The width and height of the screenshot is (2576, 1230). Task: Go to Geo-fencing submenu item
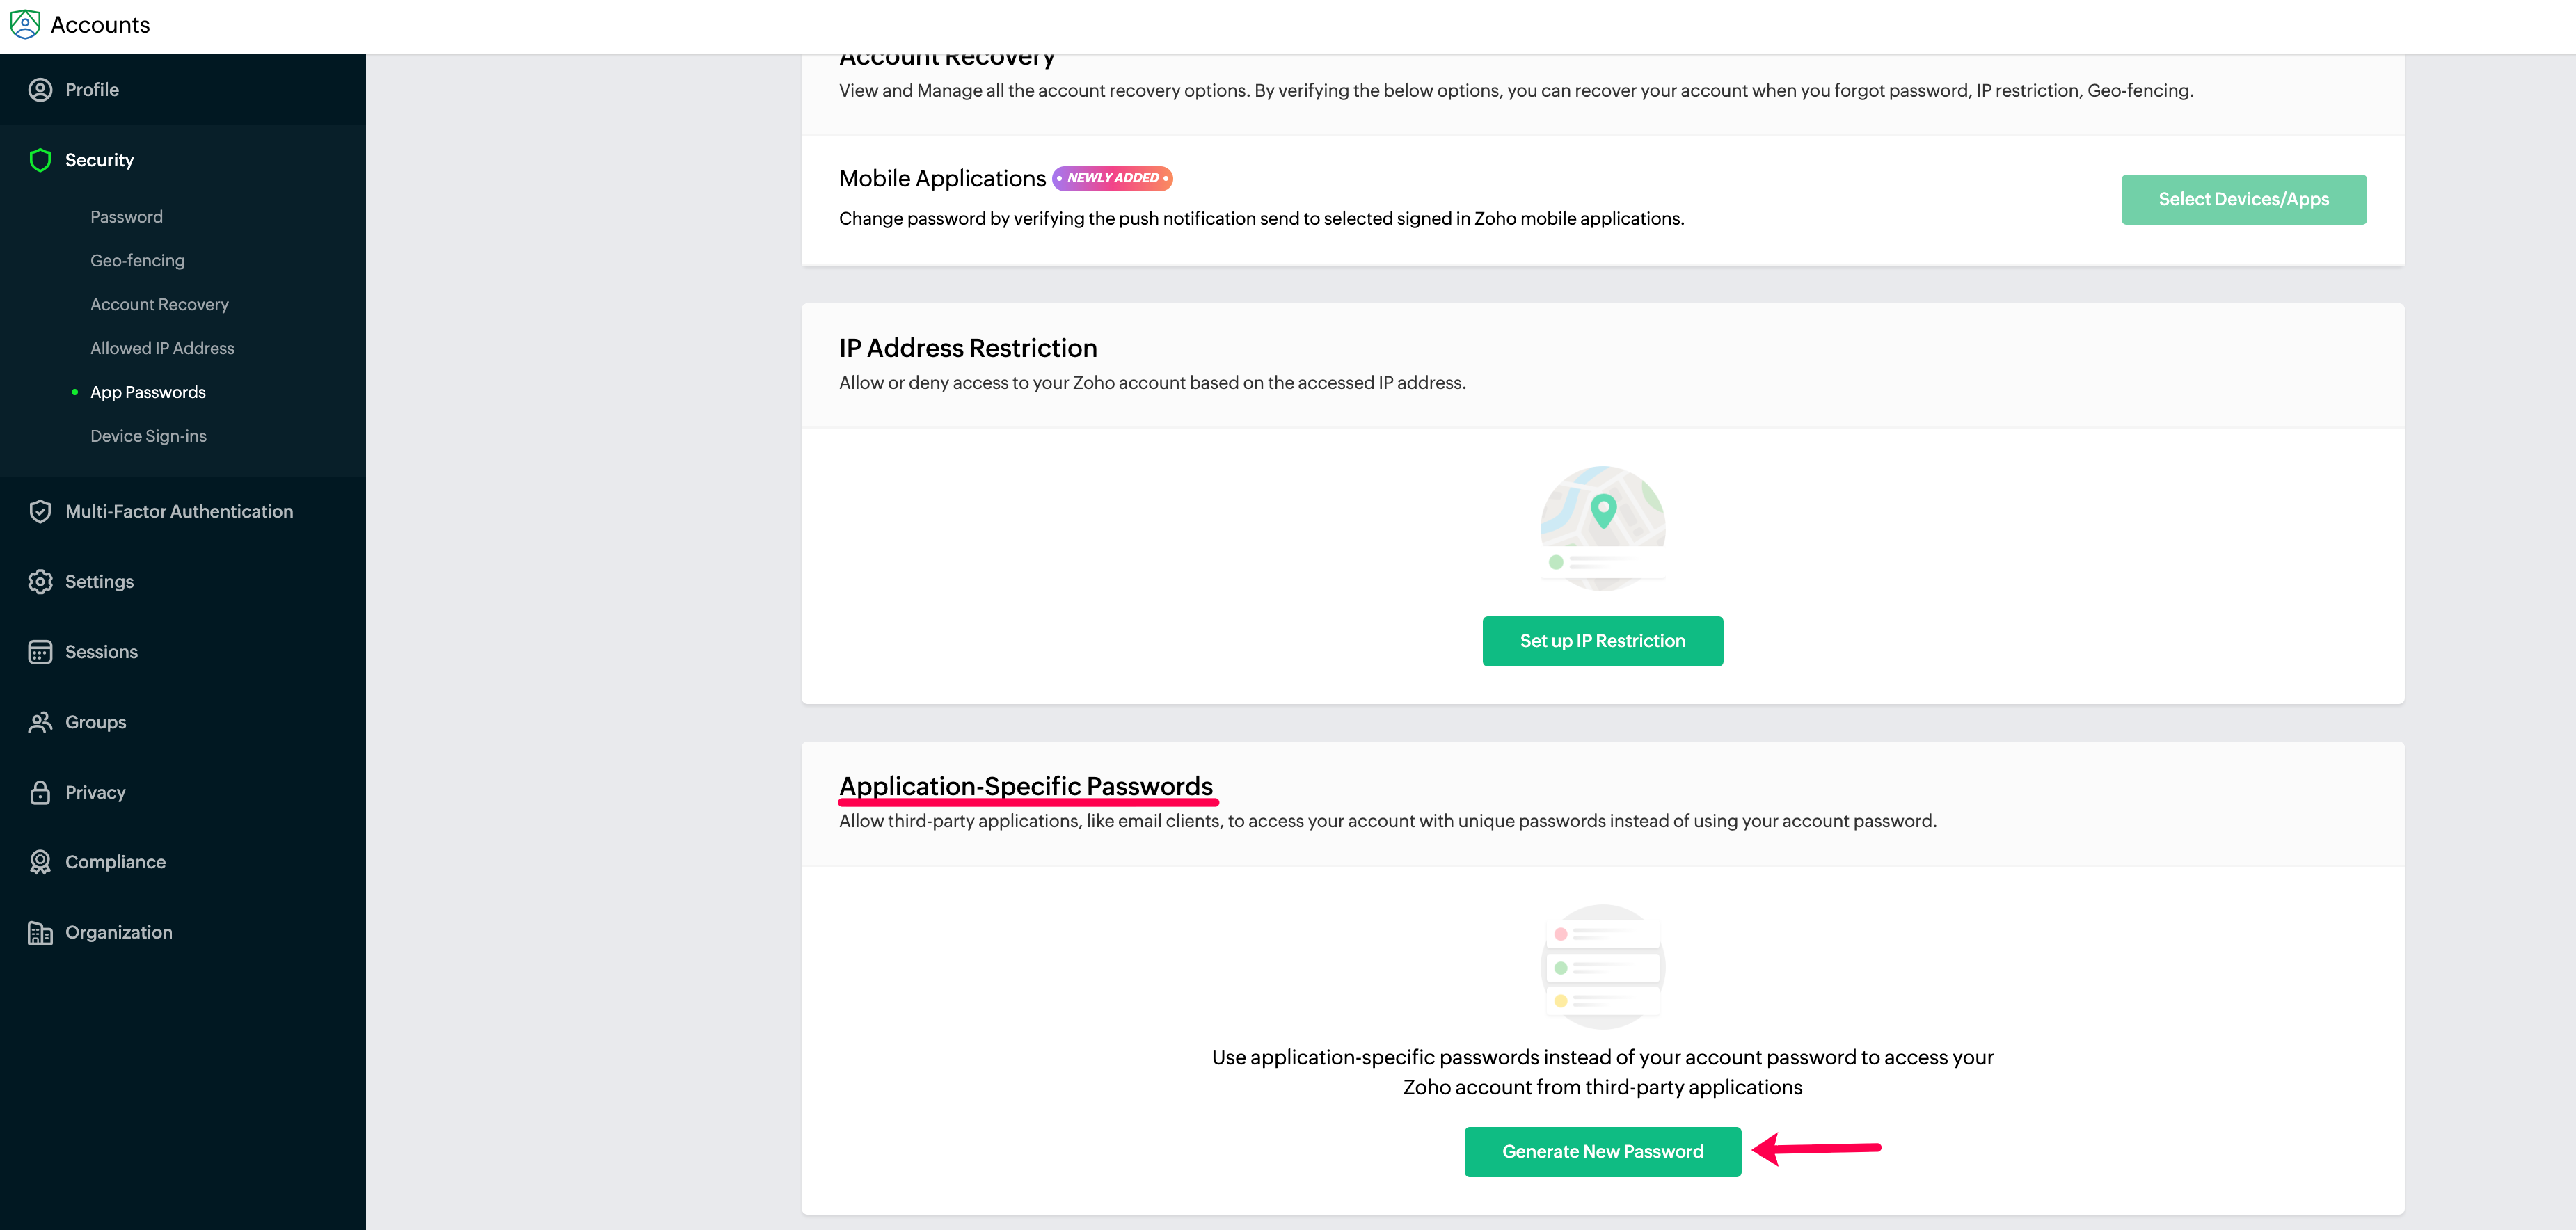pyautogui.click(x=137, y=261)
